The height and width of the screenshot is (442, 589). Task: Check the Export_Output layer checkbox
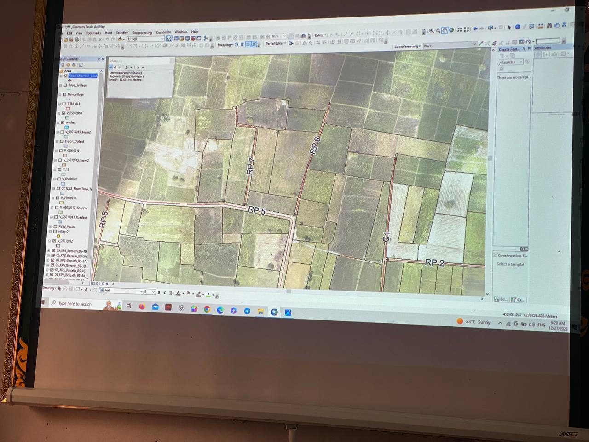coord(61,141)
